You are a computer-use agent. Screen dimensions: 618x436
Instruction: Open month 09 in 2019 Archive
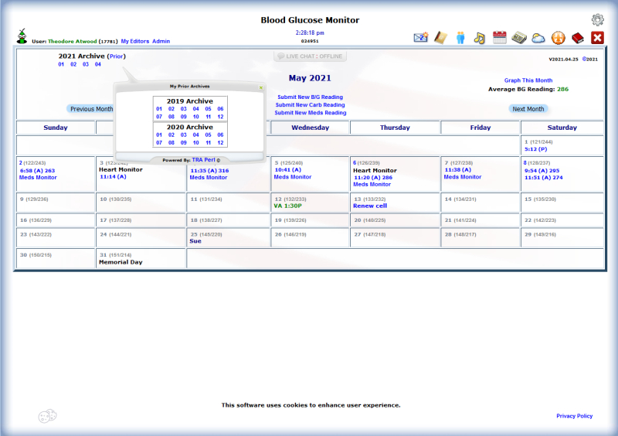(183, 117)
